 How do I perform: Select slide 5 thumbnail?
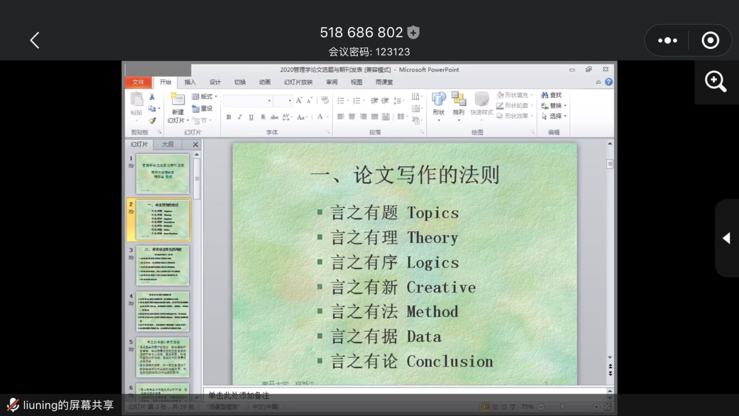coord(163,357)
